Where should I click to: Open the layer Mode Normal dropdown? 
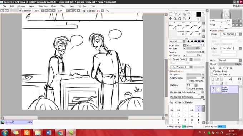click(230, 61)
